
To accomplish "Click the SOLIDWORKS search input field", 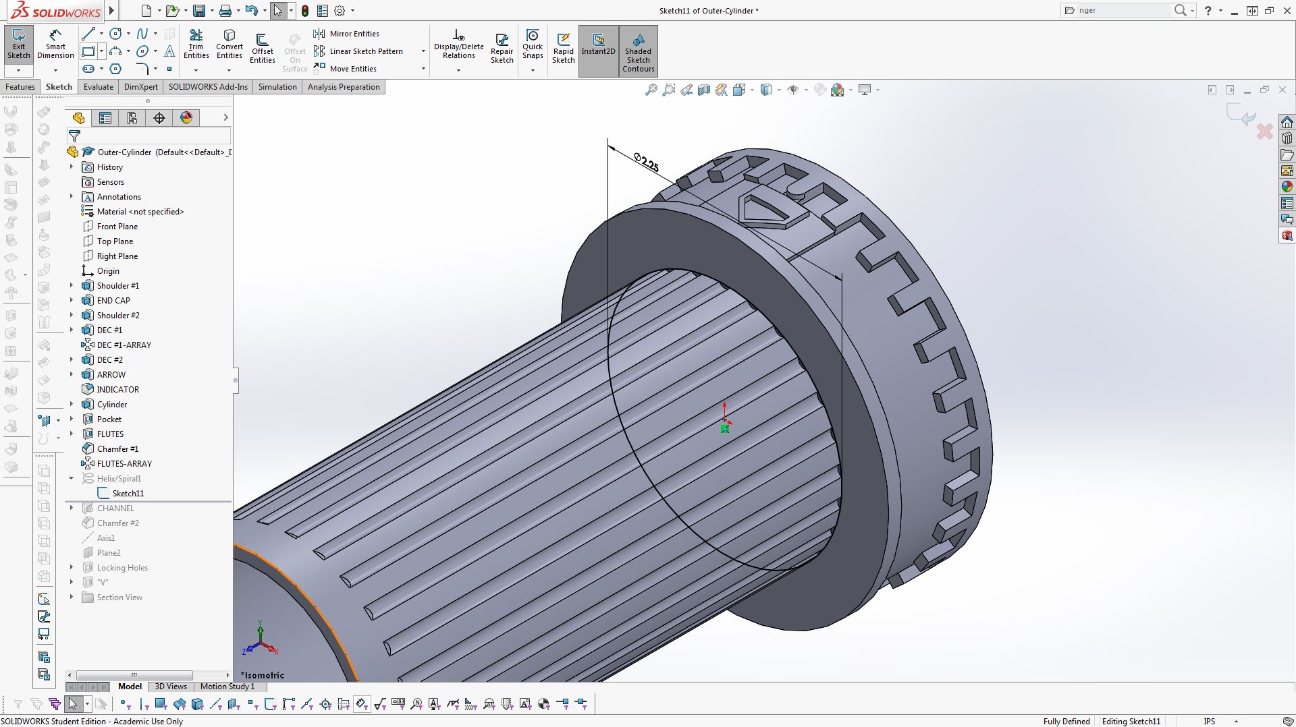I will point(1120,10).
